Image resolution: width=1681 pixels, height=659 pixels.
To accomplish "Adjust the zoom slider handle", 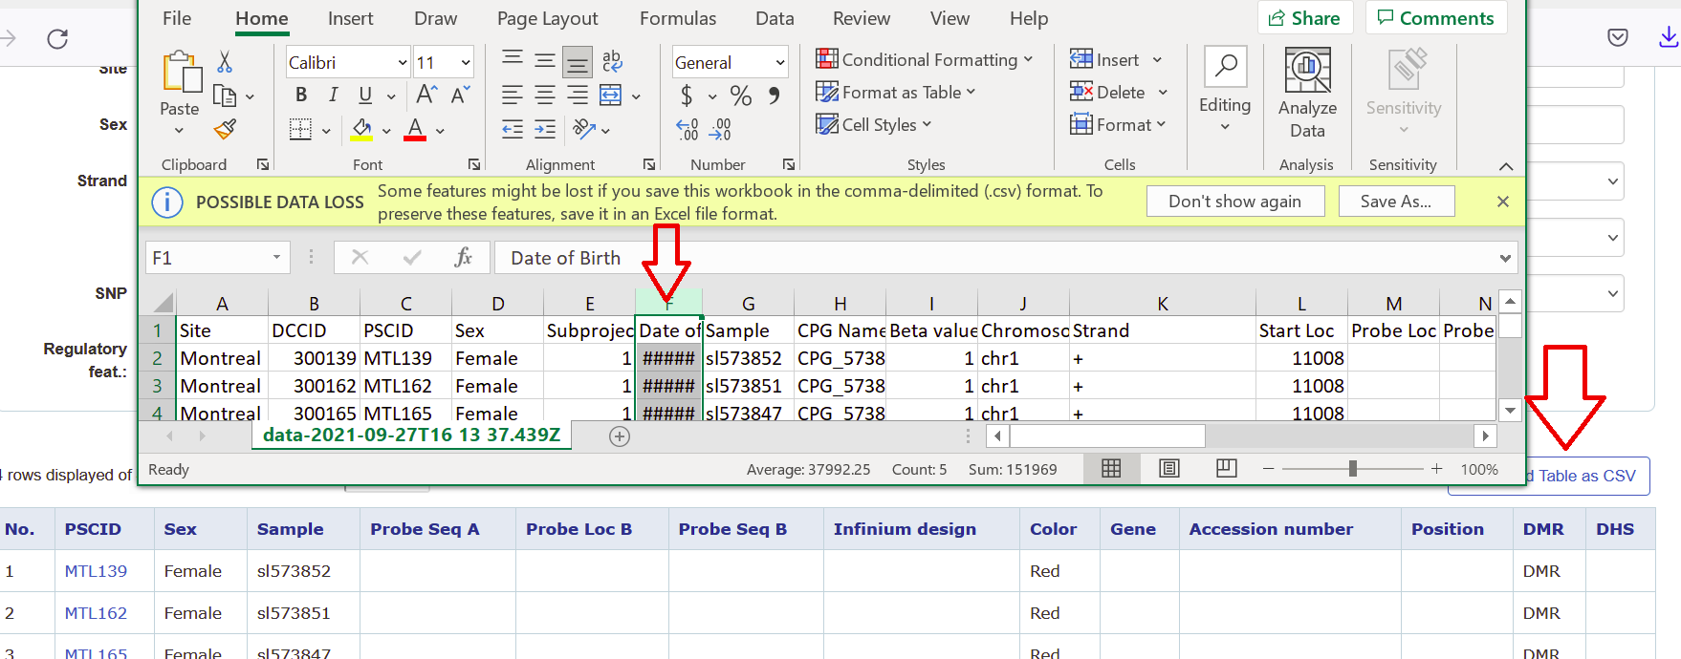I will click(x=1353, y=468).
